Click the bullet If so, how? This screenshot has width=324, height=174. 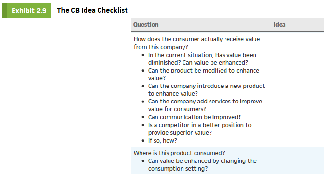click(x=162, y=141)
